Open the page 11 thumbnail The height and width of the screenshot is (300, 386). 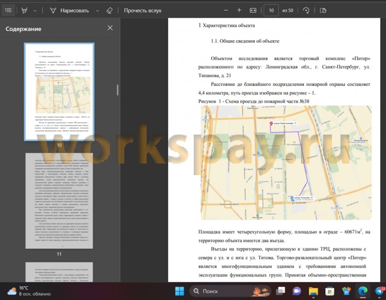point(59,201)
